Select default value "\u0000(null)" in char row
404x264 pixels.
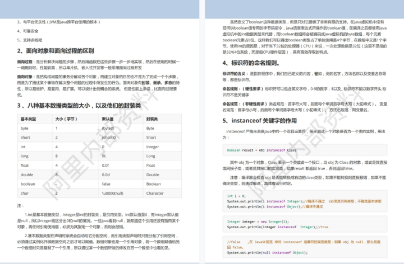pyautogui.click(x=112, y=193)
